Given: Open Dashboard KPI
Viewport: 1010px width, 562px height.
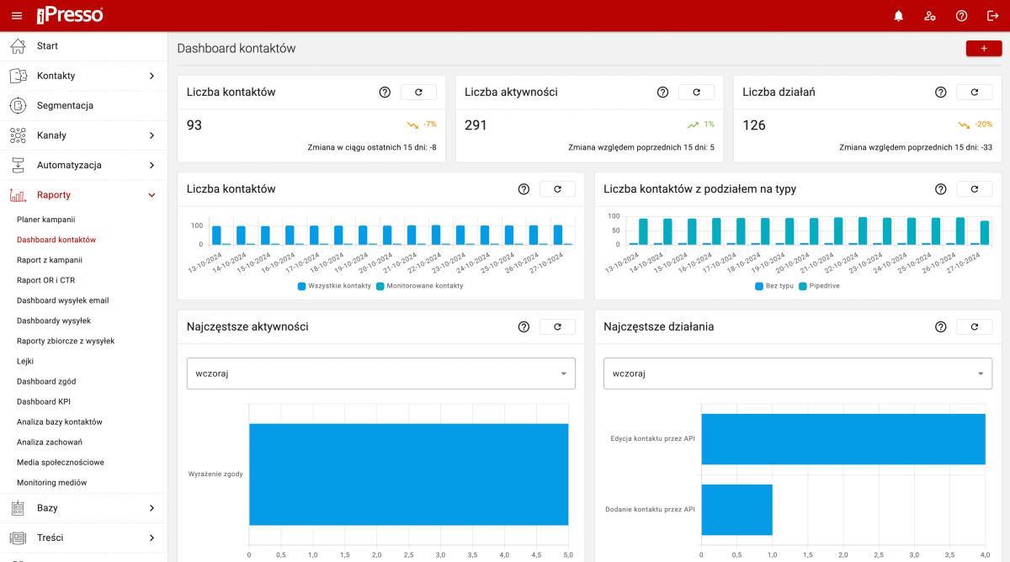Looking at the screenshot, I should pos(44,401).
